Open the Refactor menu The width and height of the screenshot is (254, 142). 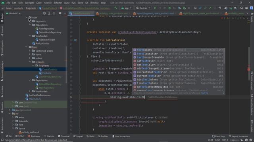[58, 3]
